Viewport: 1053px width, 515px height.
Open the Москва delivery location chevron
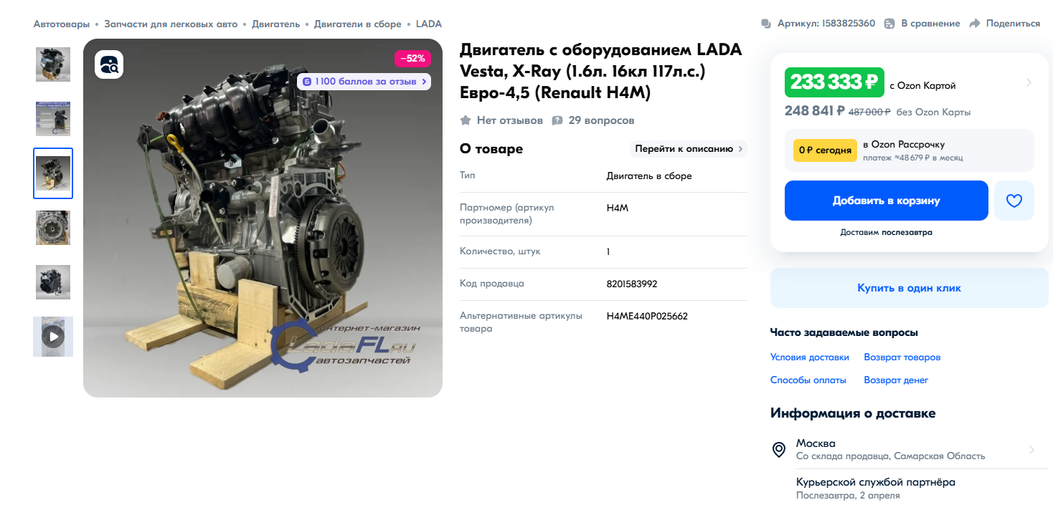(1031, 450)
